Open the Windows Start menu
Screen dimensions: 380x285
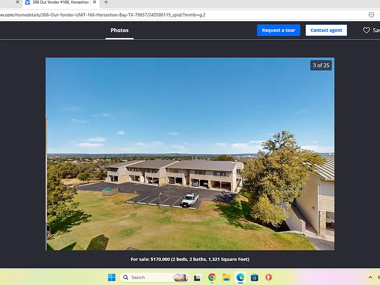(112, 277)
